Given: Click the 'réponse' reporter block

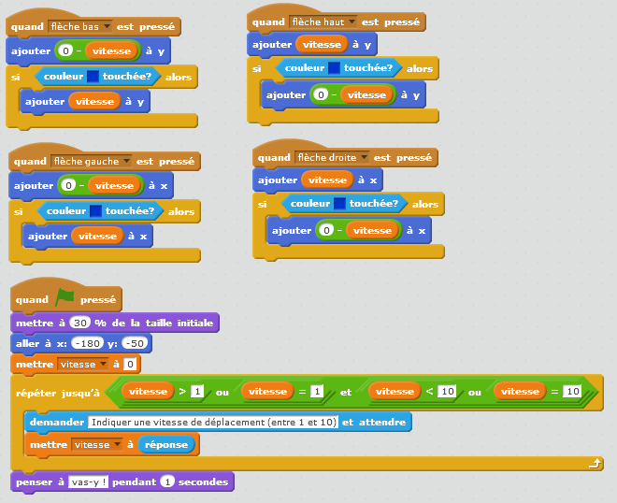Looking at the screenshot, I should click(x=166, y=445).
